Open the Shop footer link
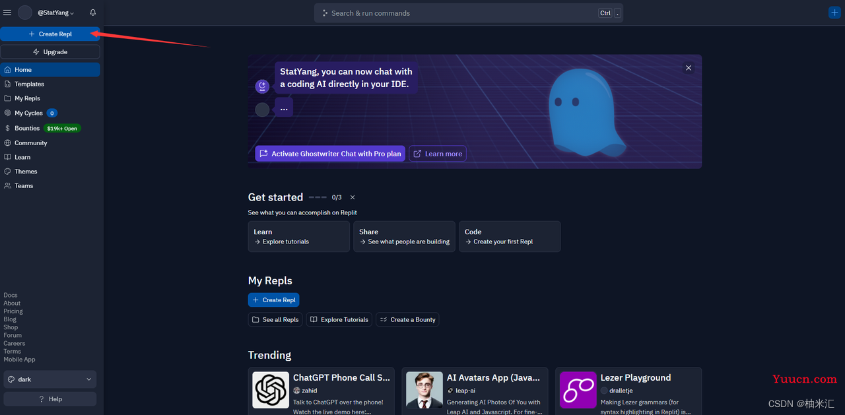This screenshot has height=415, width=845. [x=11, y=327]
